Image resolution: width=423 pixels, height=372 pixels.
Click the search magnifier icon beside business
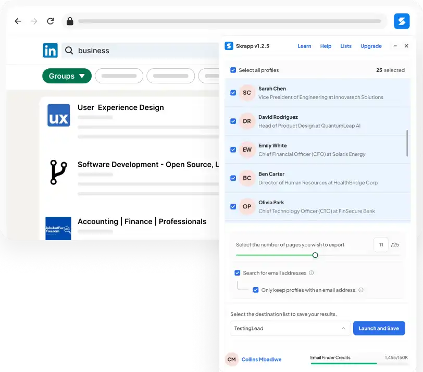coord(68,51)
